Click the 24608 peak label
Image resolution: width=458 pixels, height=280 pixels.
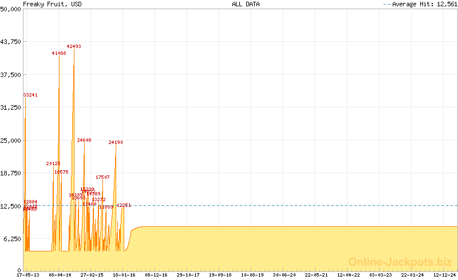[84, 140]
